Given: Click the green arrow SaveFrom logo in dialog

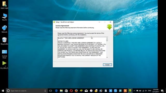Looking at the screenshot, I should click(x=109, y=27).
